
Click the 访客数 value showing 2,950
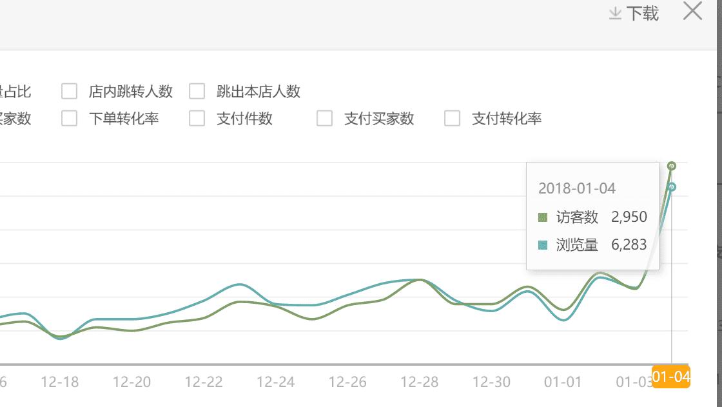click(629, 217)
